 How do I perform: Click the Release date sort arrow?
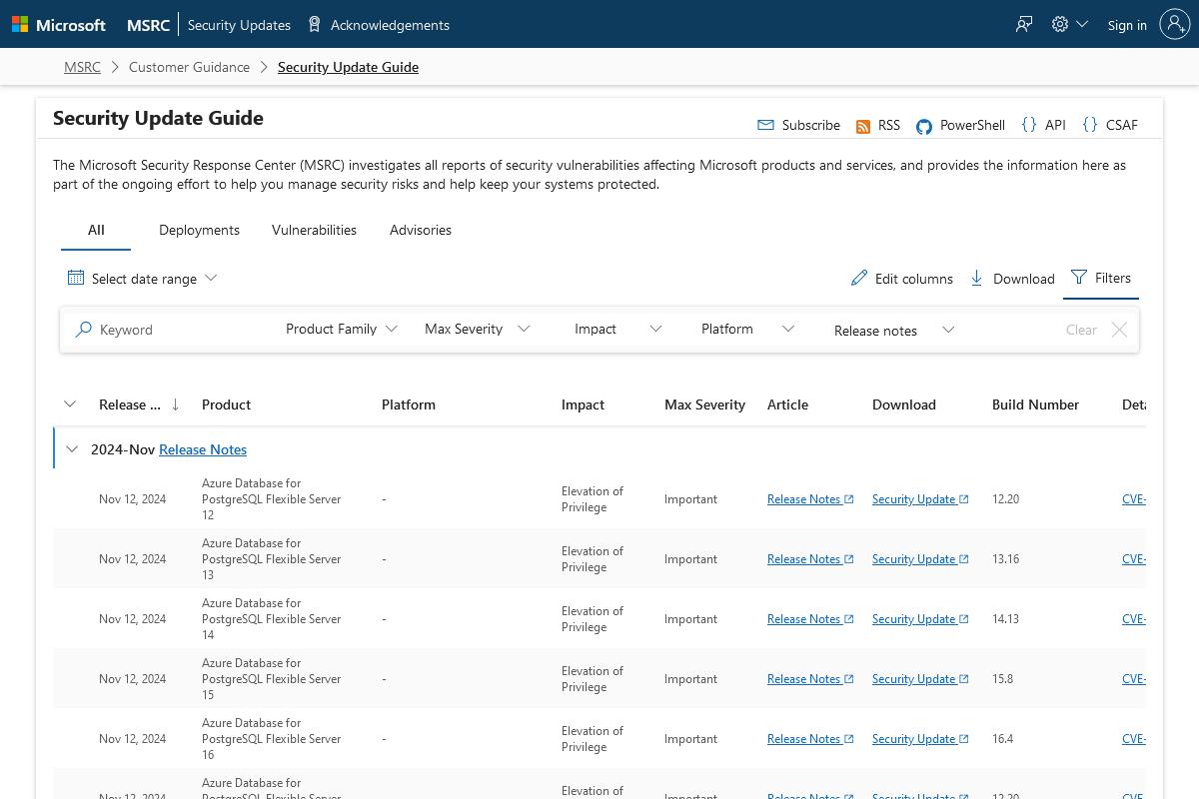click(176, 404)
